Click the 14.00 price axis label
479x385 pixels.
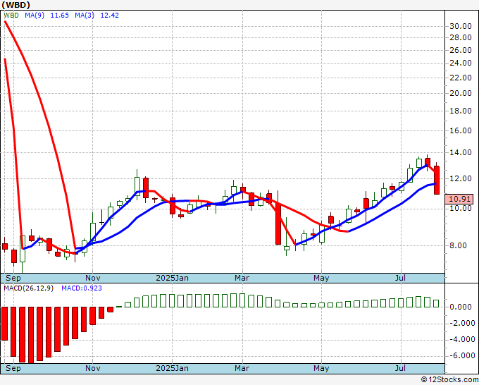click(x=461, y=152)
